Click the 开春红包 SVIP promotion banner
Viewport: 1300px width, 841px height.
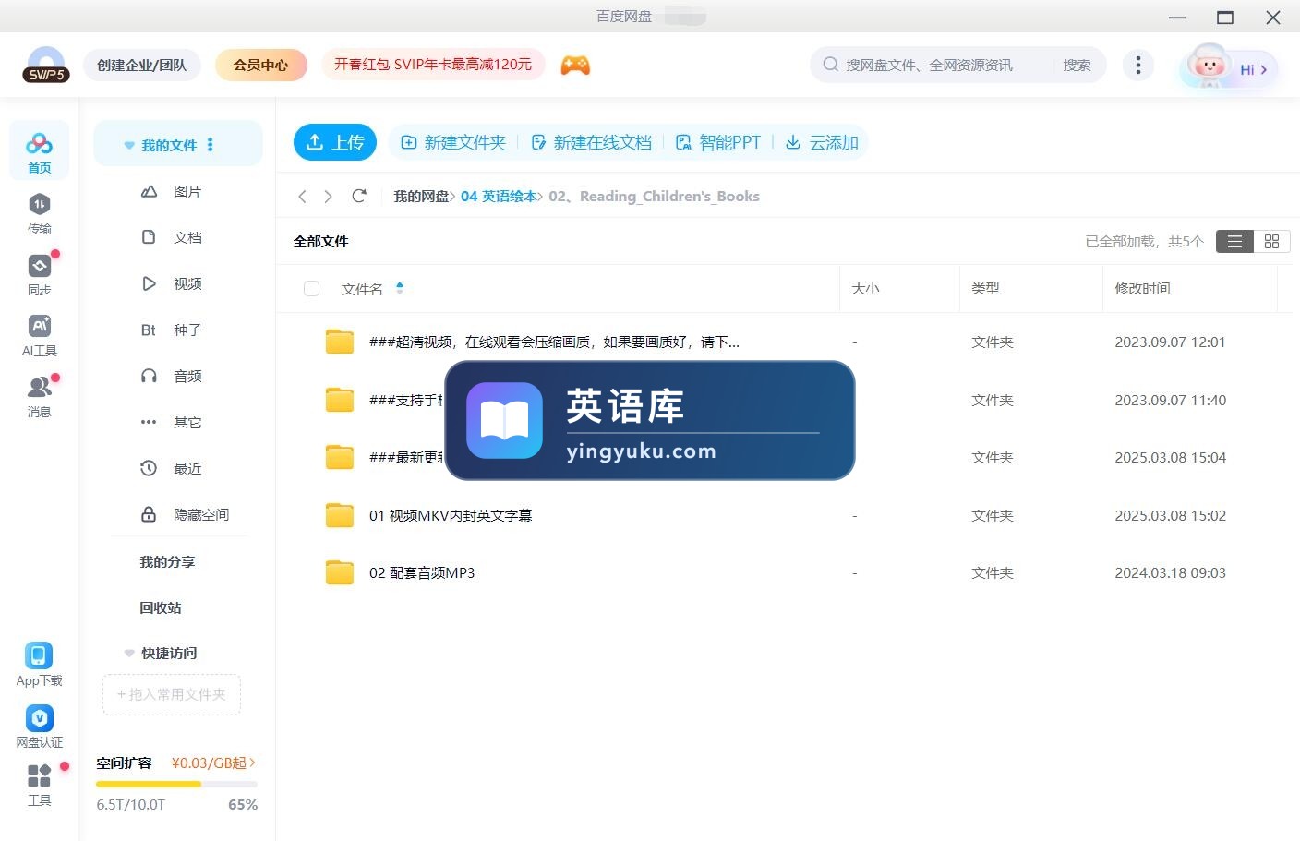[433, 64]
